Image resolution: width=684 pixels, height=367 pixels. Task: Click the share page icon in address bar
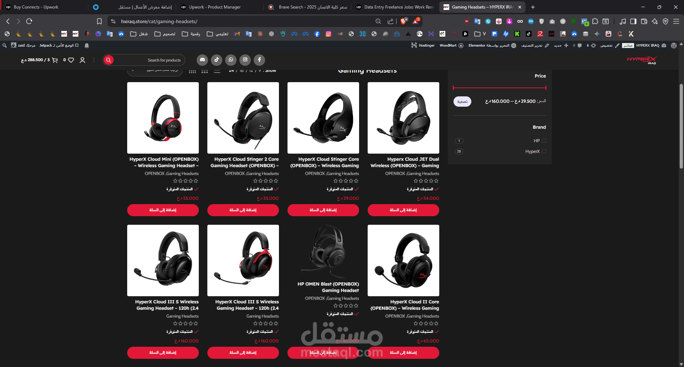pos(390,21)
